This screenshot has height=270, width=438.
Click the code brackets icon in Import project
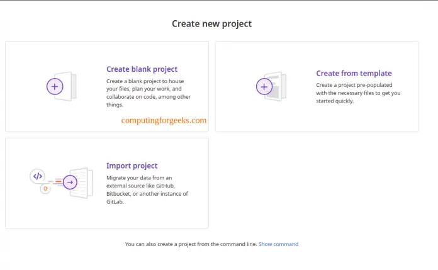(x=37, y=176)
